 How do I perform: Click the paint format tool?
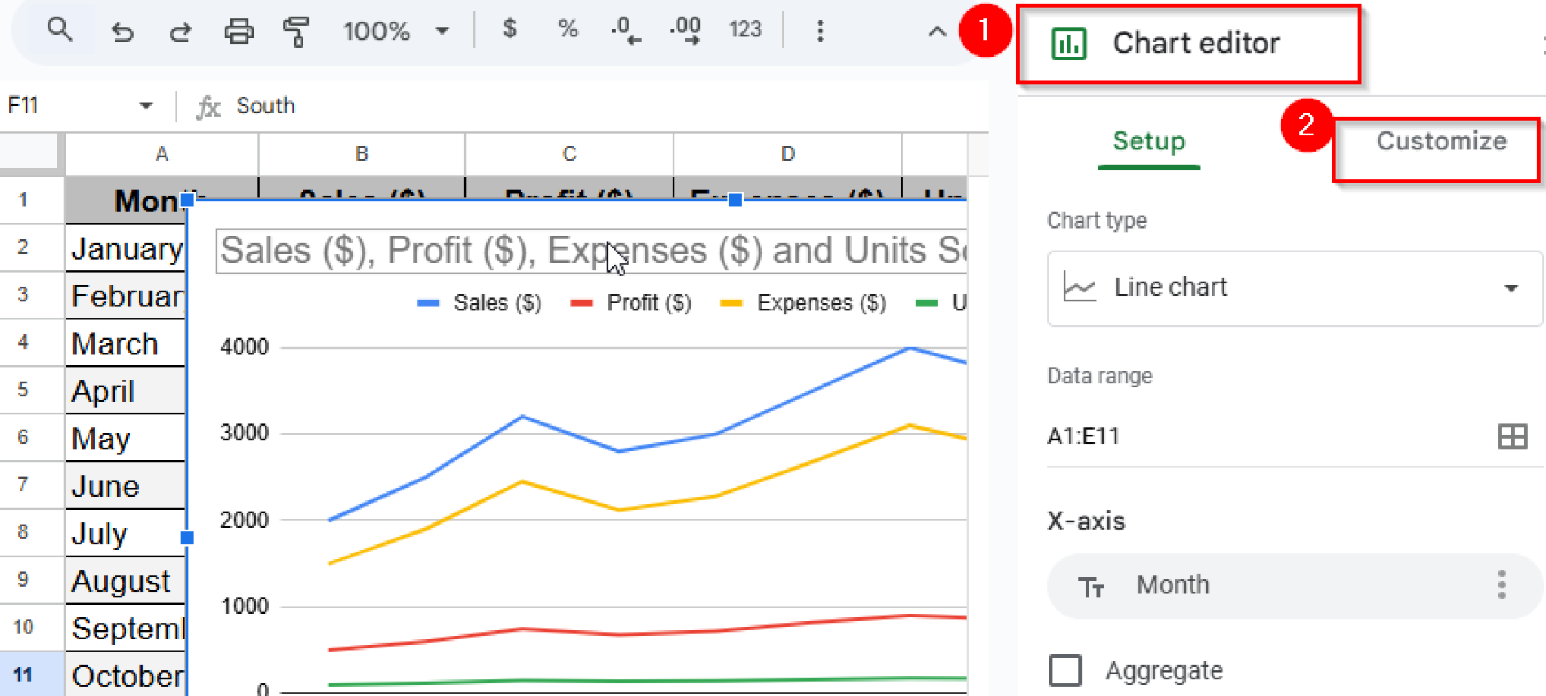[x=296, y=32]
